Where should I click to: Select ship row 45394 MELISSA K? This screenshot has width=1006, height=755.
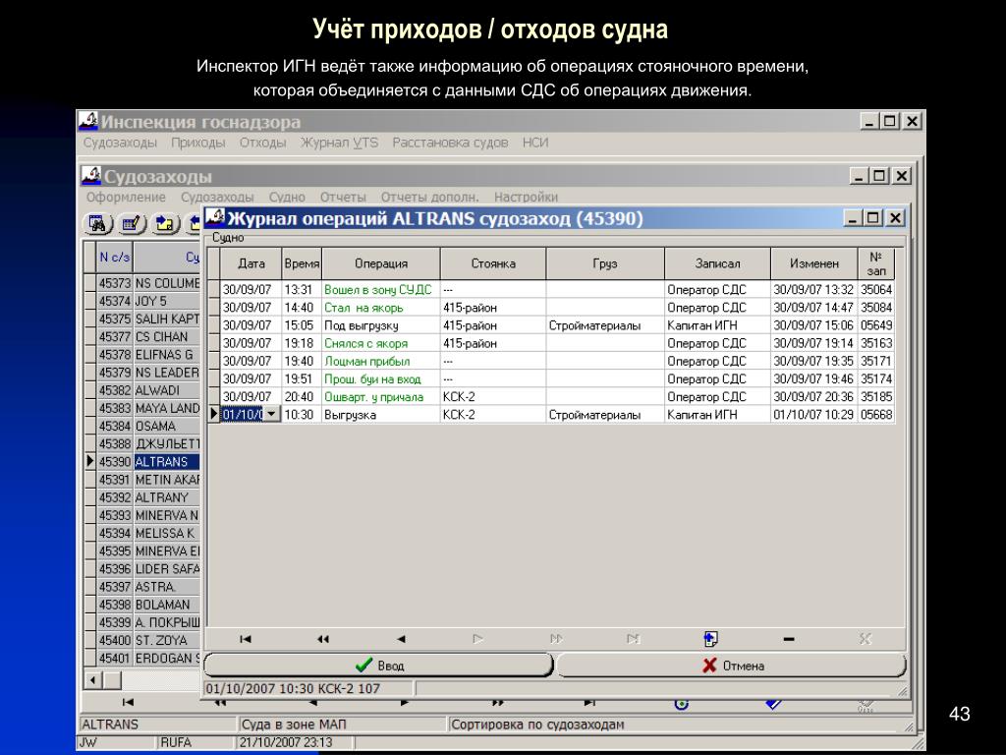point(148,534)
